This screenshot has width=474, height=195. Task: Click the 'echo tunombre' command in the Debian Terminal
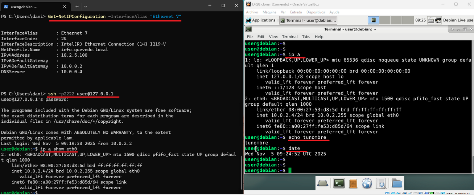tap(307, 138)
